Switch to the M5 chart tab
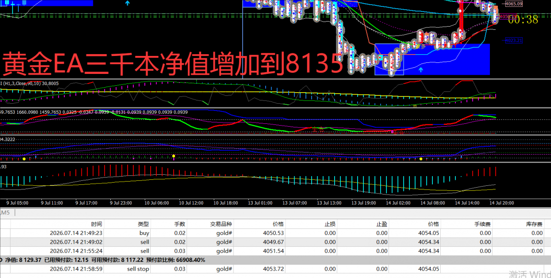This screenshot has height=278, width=551. 5,213
